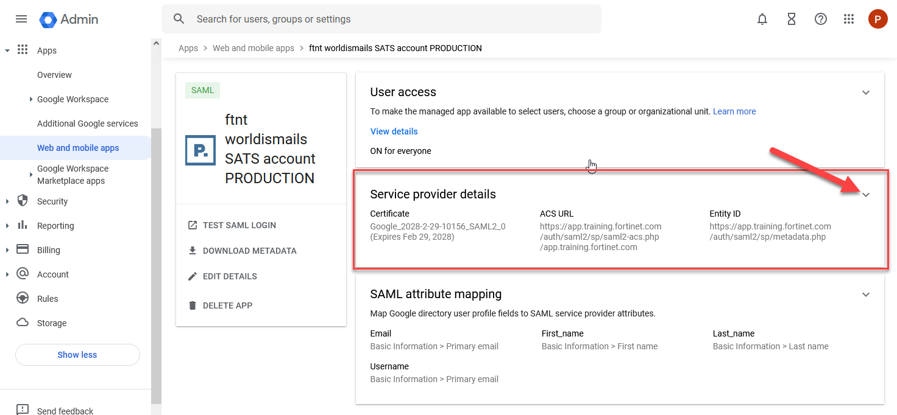Open Google Workspace Marketplace apps
897x415 pixels.
click(x=73, y=175)
